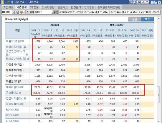Click the 별도 separate view button

(147, 19)
